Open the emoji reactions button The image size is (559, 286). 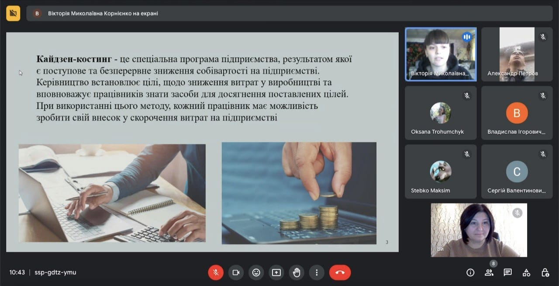tap(256, 273)
